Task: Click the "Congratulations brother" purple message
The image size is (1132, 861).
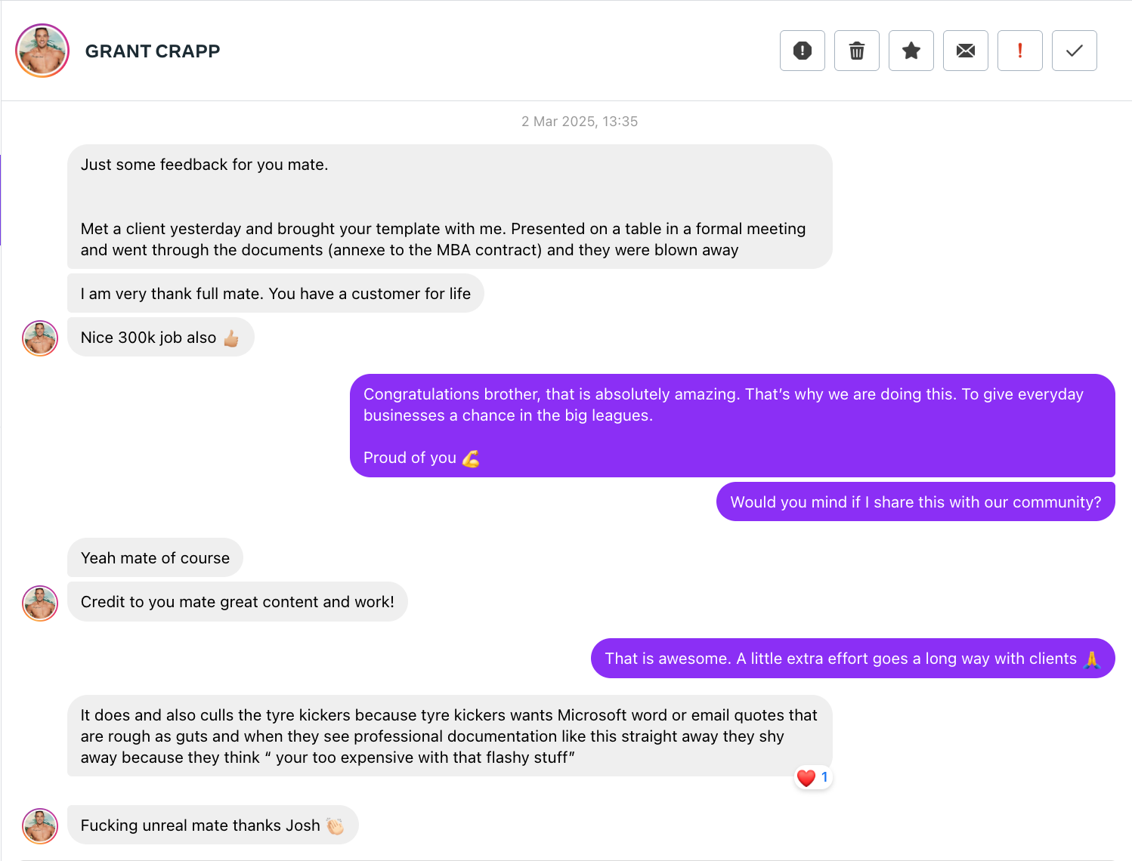Action: pos(731,425)
